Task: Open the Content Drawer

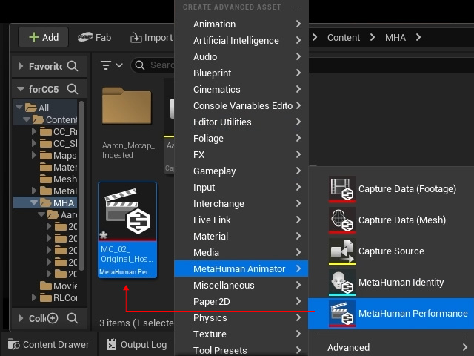Action: (49, 344)
